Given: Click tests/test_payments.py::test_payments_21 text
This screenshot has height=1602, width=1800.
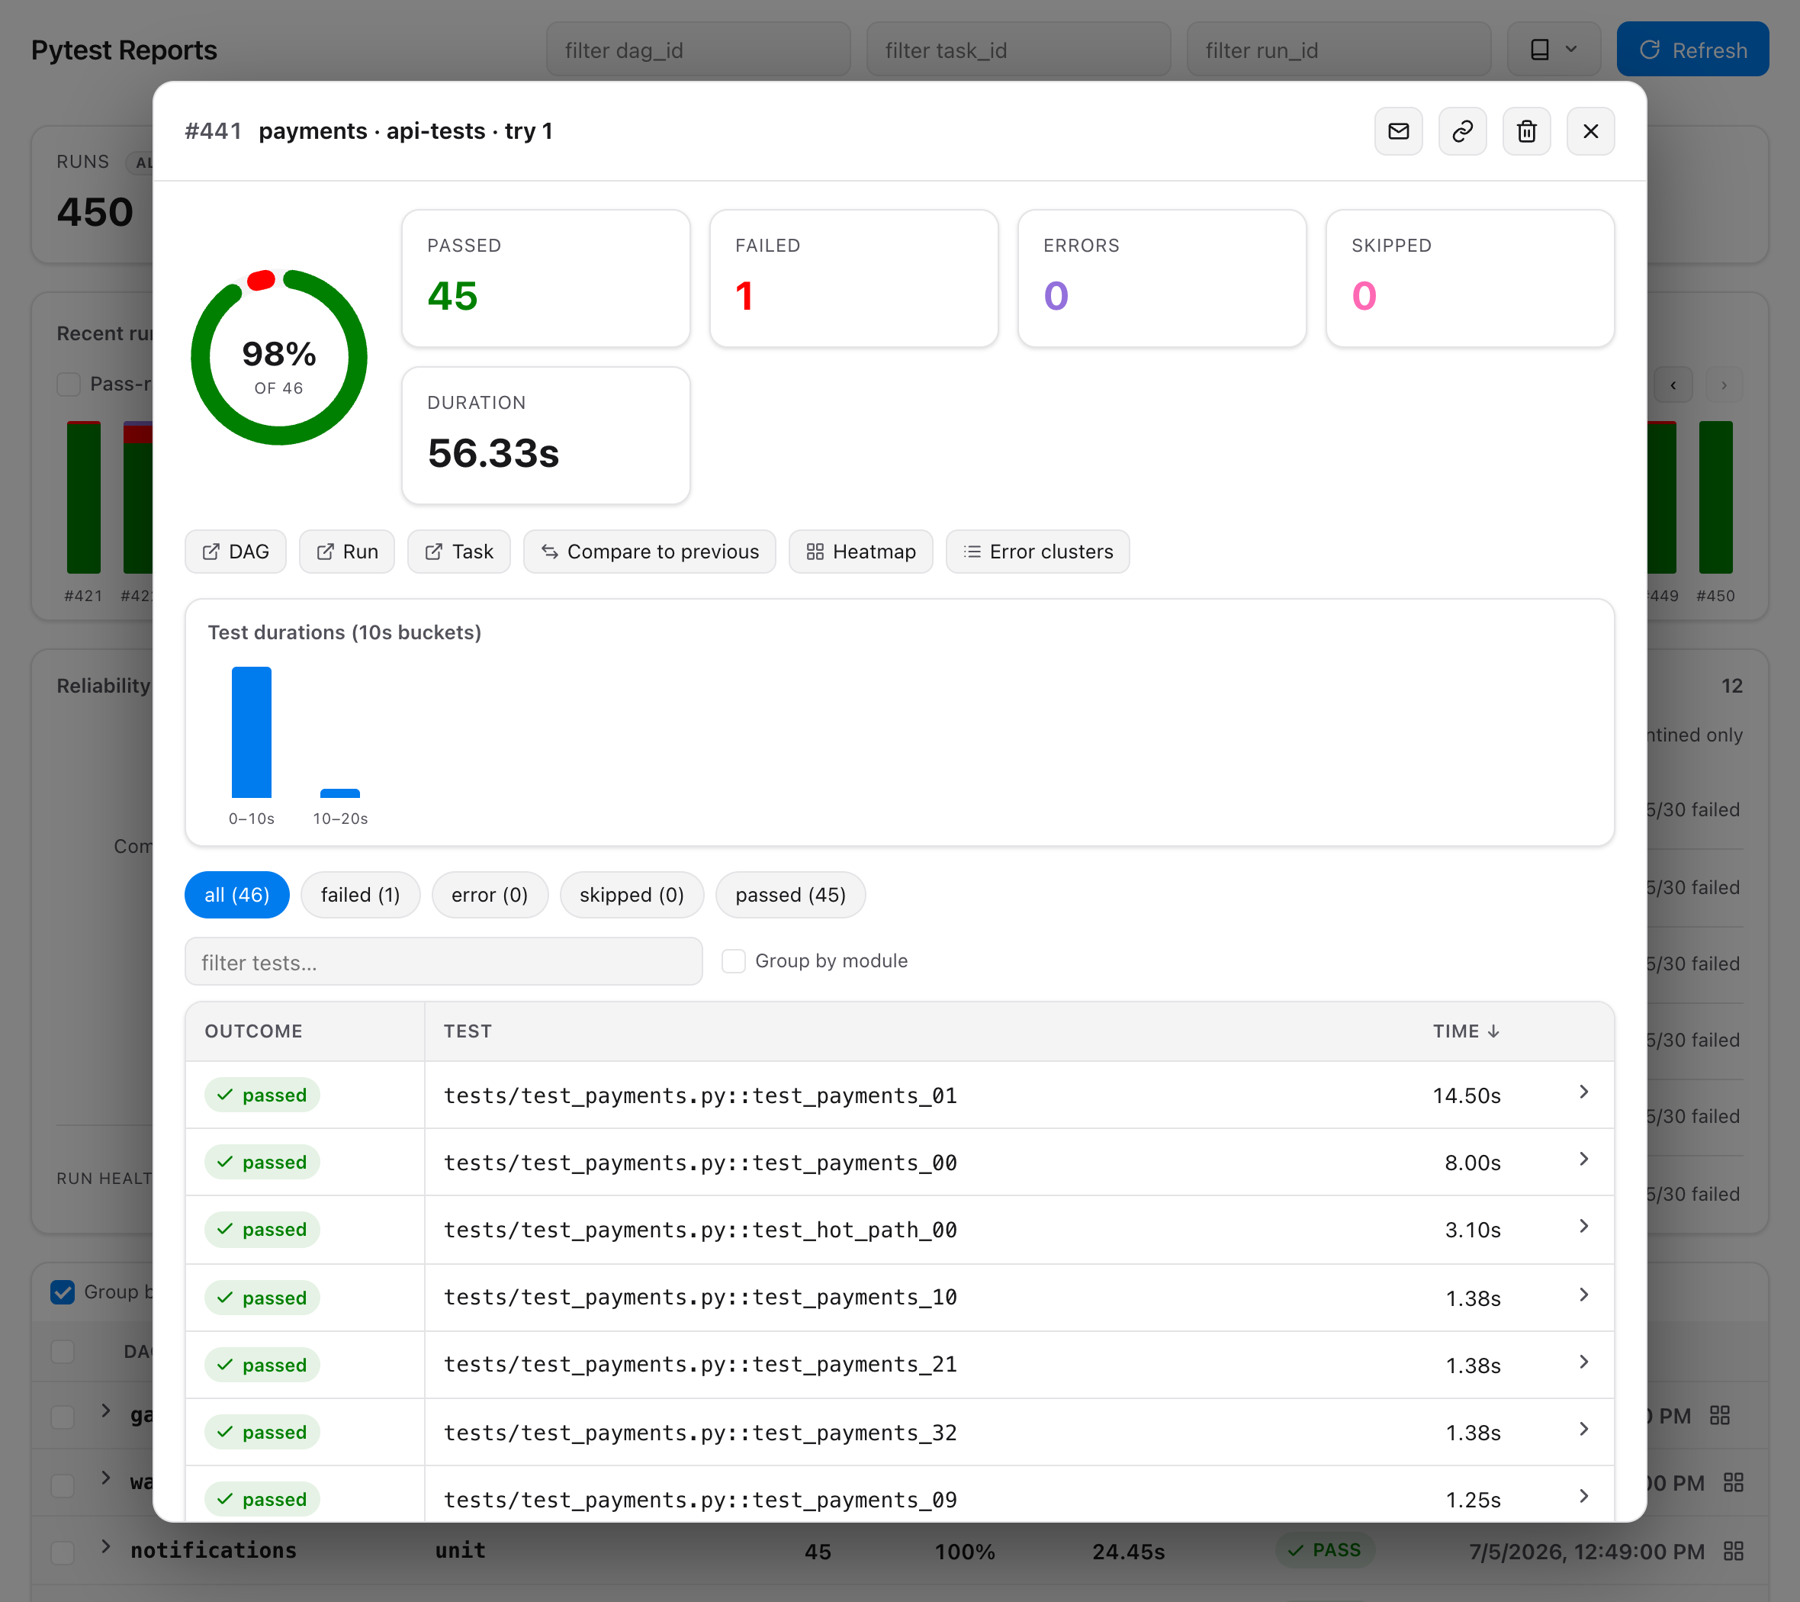Looking at the screenshot, I should 700,1364.
